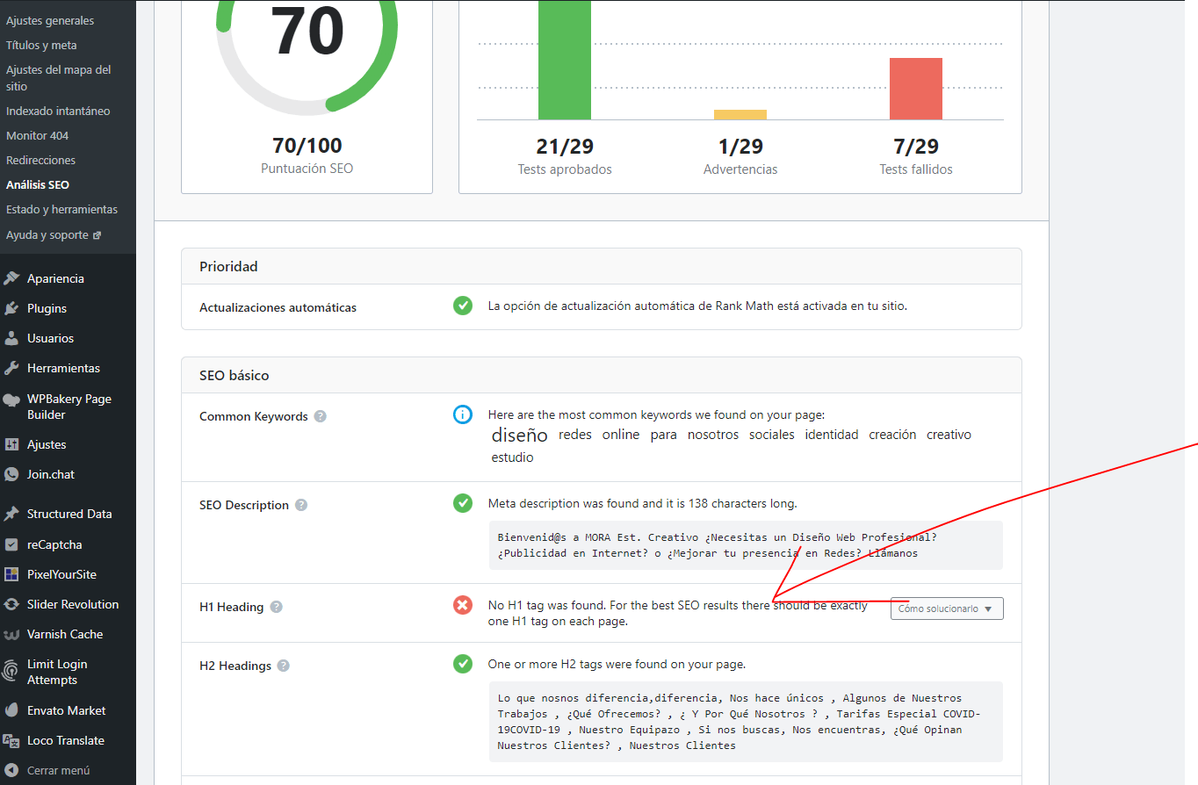Click the Envato Market leaf icon
Screen dimensions: 1198x785
(x=11, y=710)
